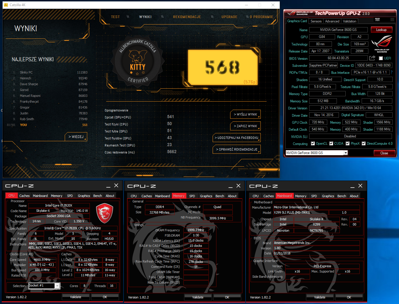Click the WIĘCEJ button under best results
Screen dimensions: 399x304
pos(76,137)
